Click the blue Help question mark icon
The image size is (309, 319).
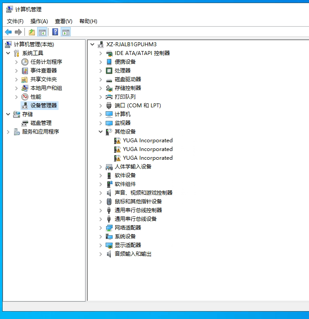tap(55, 32)
